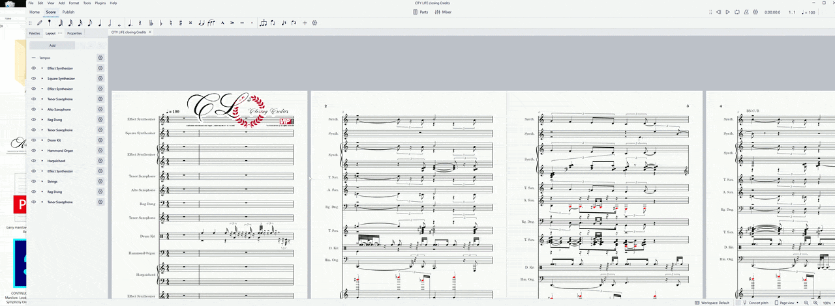Screen dimensions: 835x306
Task: Click the tuplet icon in toolbar
Action: [263, 23]
